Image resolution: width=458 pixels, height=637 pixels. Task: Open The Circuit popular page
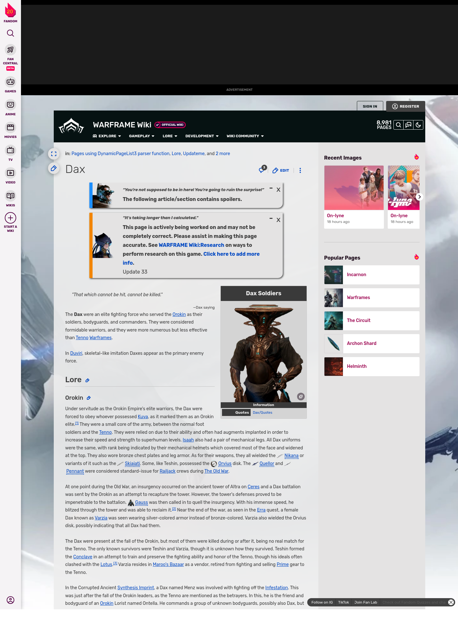[372, 321]
